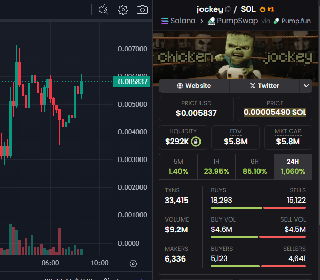The height and width of the screenshot is (280, 320).
Task: Click the jockey / SOL pair title
Action: [226, 9]
